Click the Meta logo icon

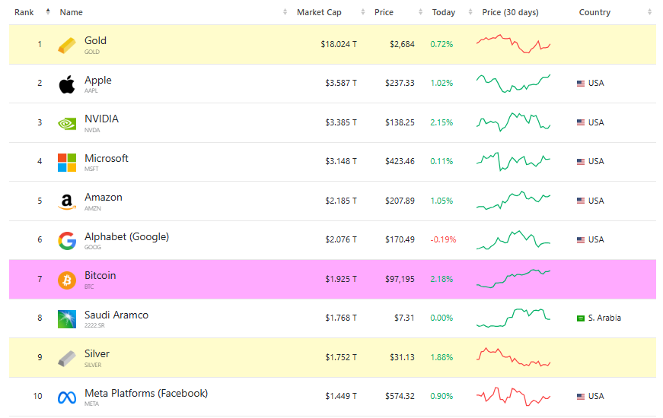(x=67, y=397)
